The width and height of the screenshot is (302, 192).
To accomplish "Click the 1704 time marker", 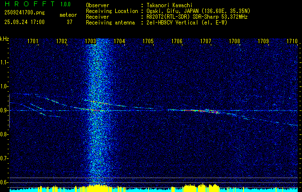I will click(x=119, y=41).
